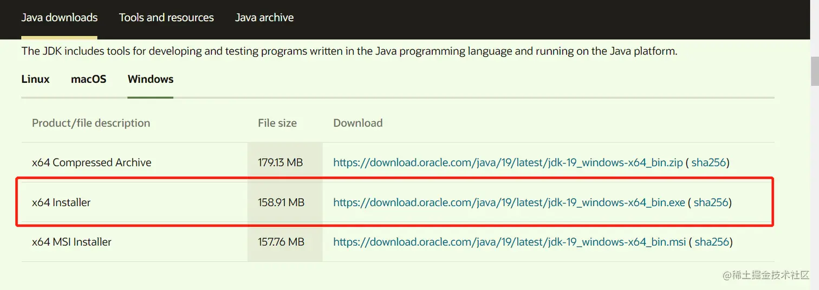Click the File size column header
Viewport: 819px width, 290px height.
277,123
